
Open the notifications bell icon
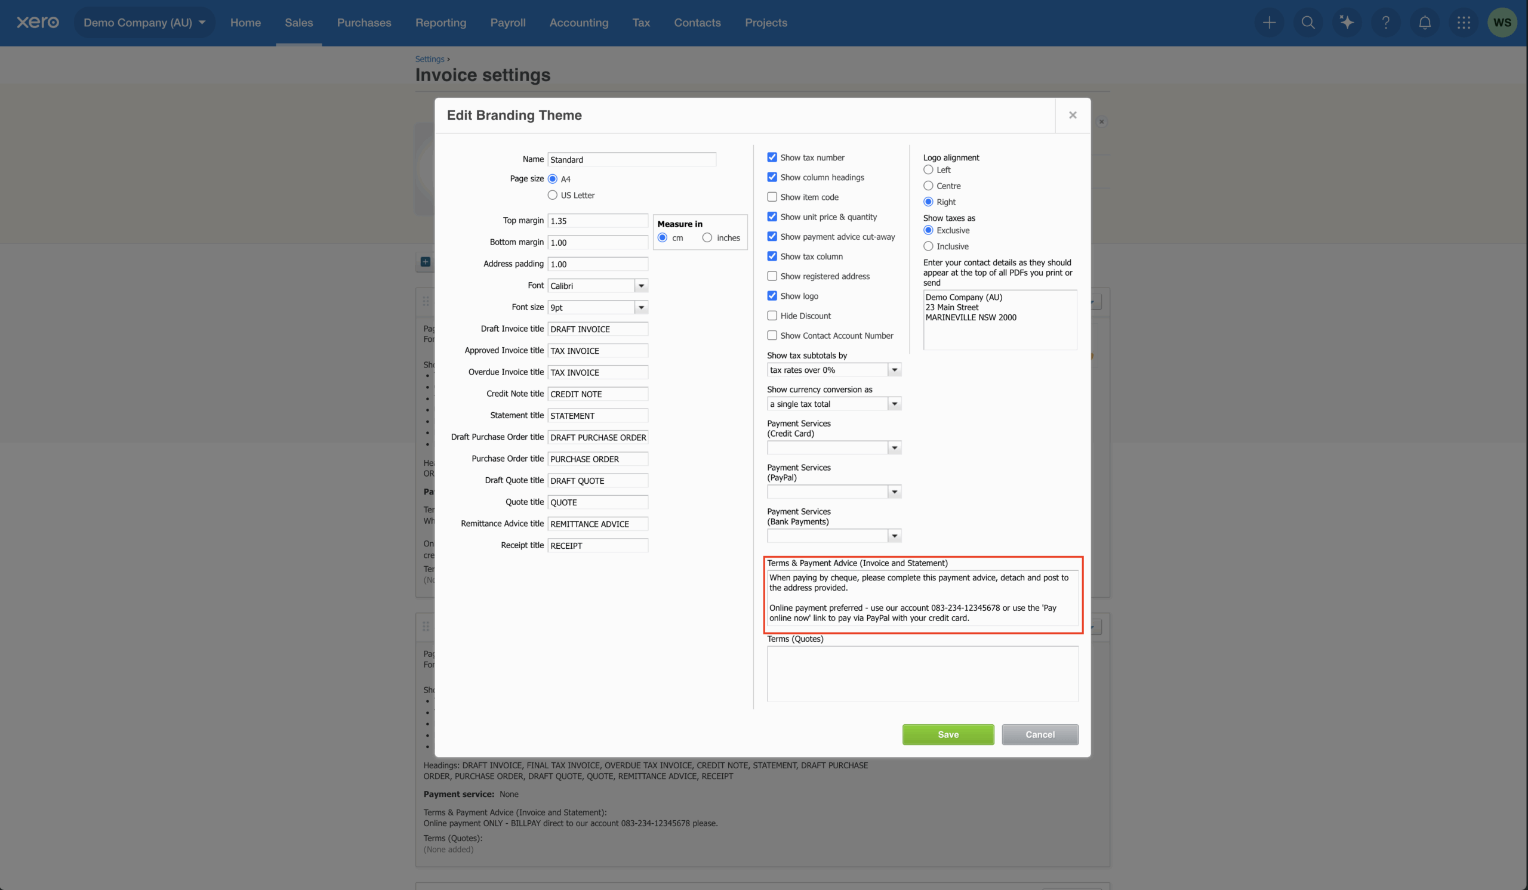pos(1424,23)
